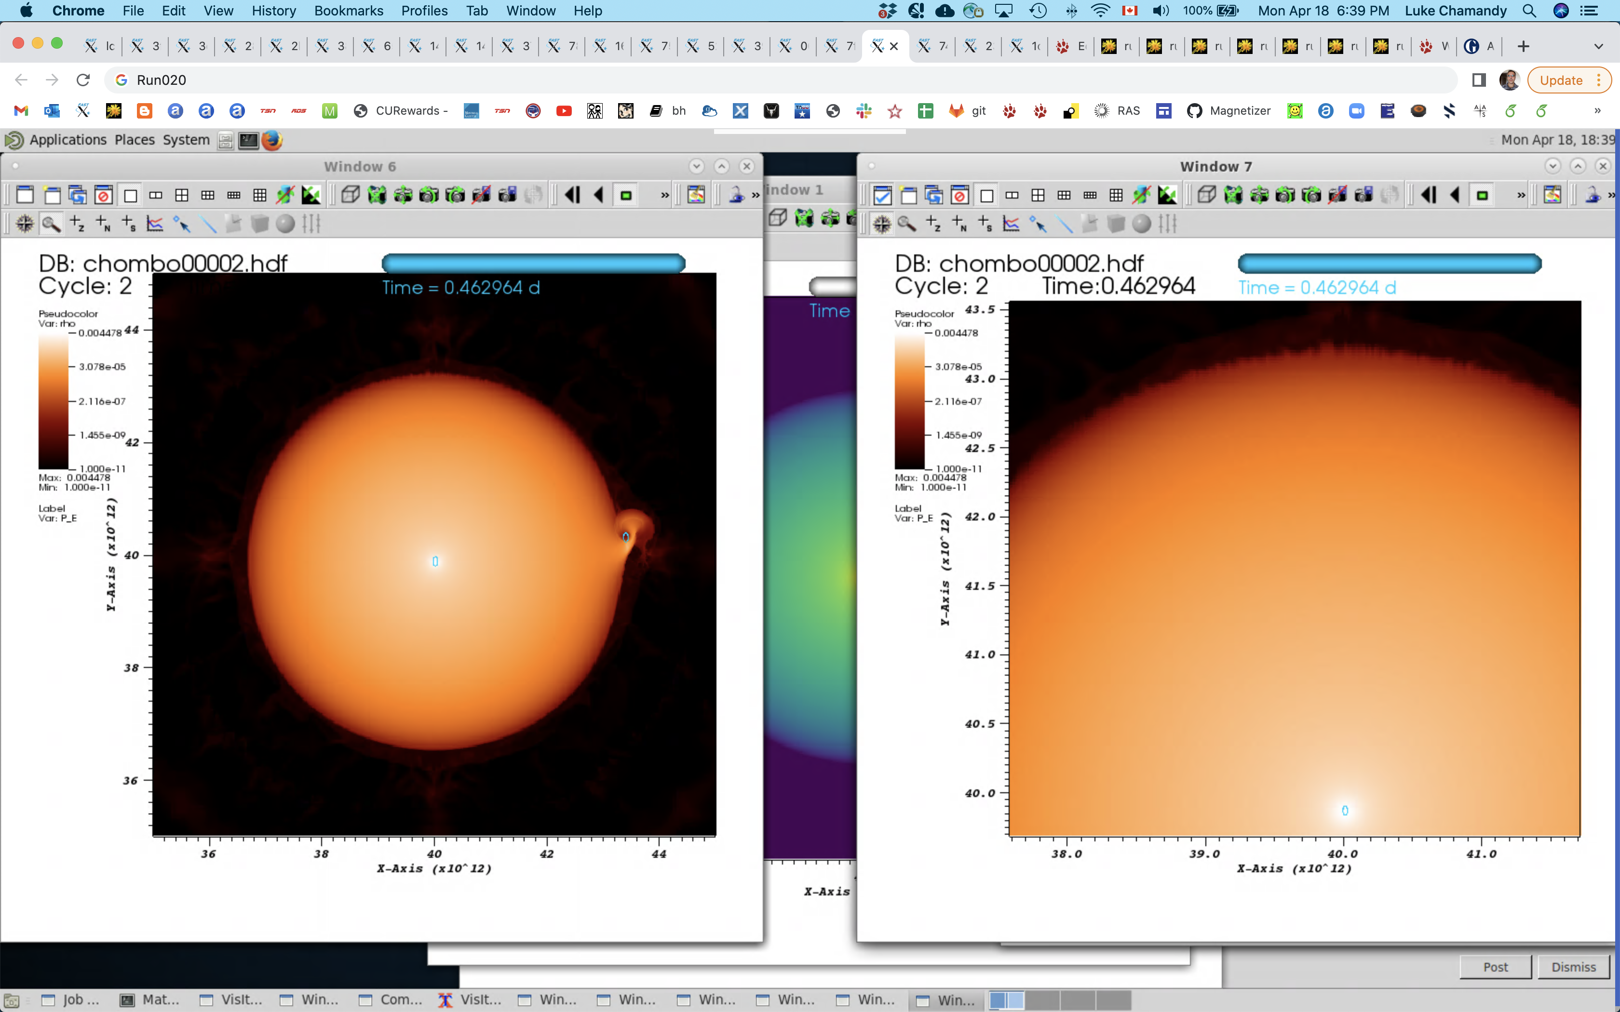
Task: Click Delete Window icon in Window 6 toolbar
Action: (x=103, y=196)
